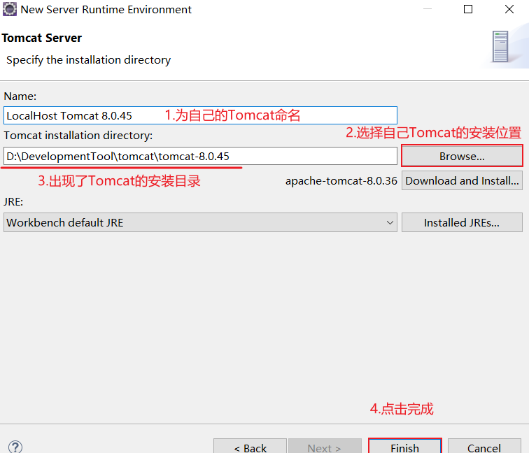This screenshot has height=453, width=529.
Task: Go back with the < Back button
Action: [x=250, y=447]
